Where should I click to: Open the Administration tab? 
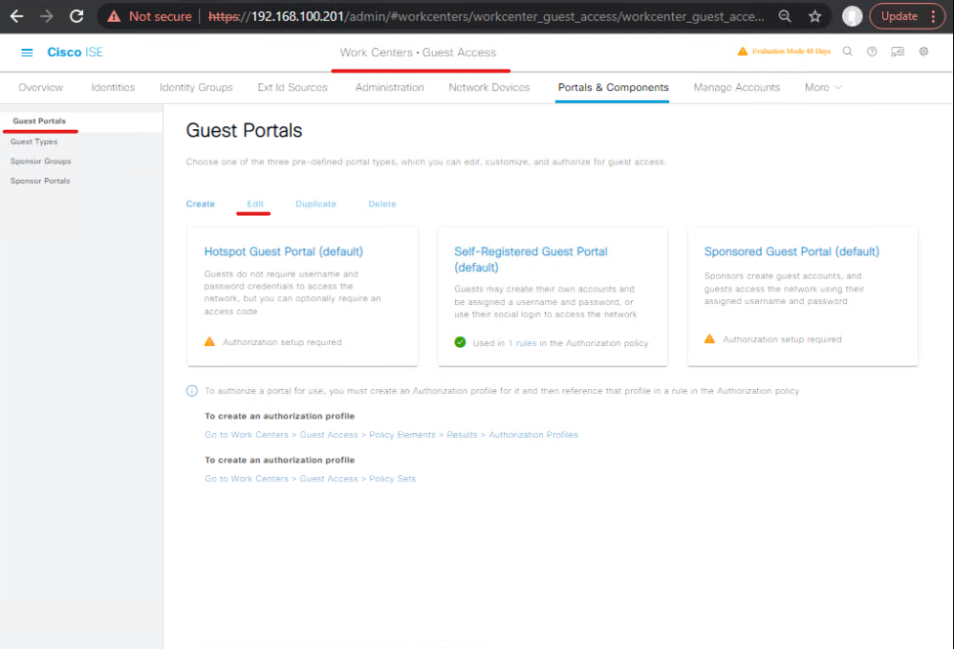pyautogui.click(x=389, y=88)
